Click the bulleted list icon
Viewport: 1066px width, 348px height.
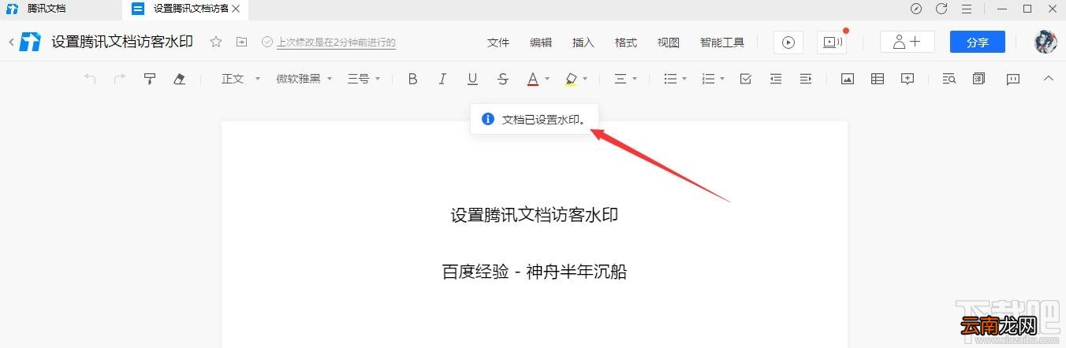point(670,79)
